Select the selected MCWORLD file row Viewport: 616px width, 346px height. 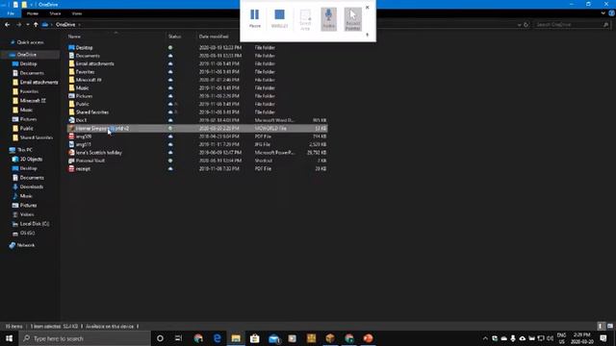[197, 128]
